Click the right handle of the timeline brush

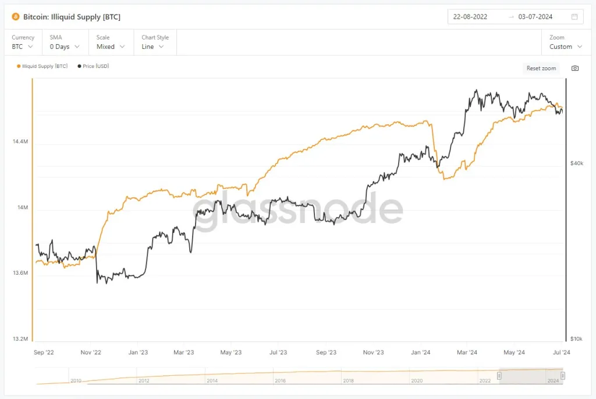(563, 376)
